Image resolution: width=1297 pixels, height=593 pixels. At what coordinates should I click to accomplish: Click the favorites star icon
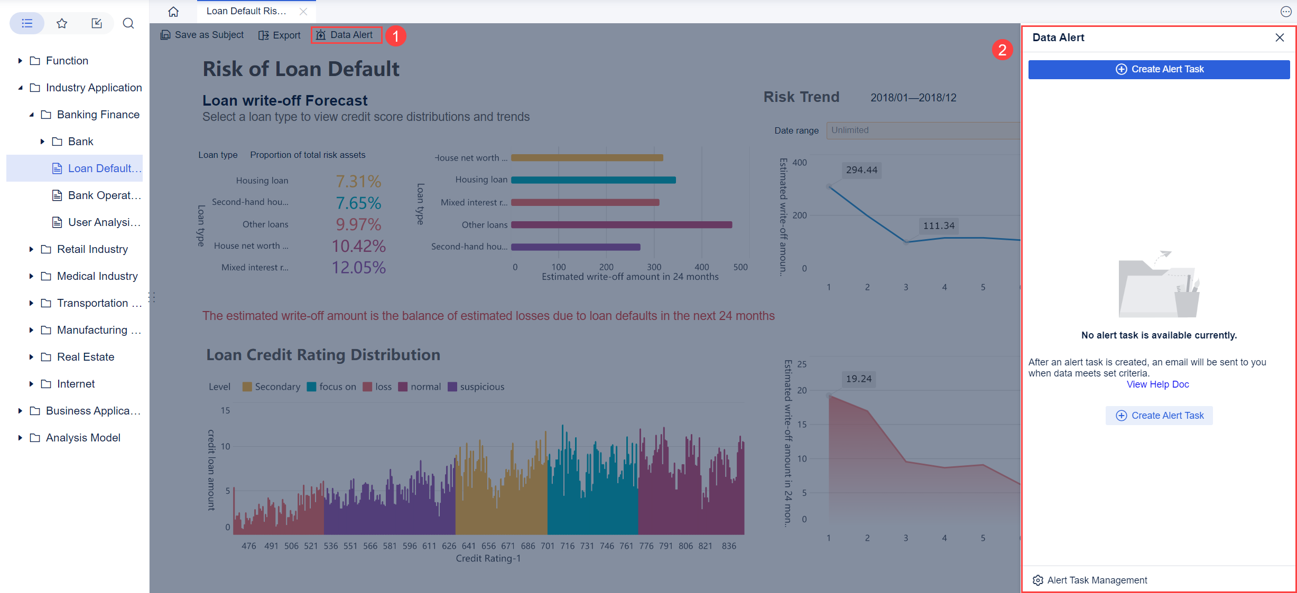point(62,23)
